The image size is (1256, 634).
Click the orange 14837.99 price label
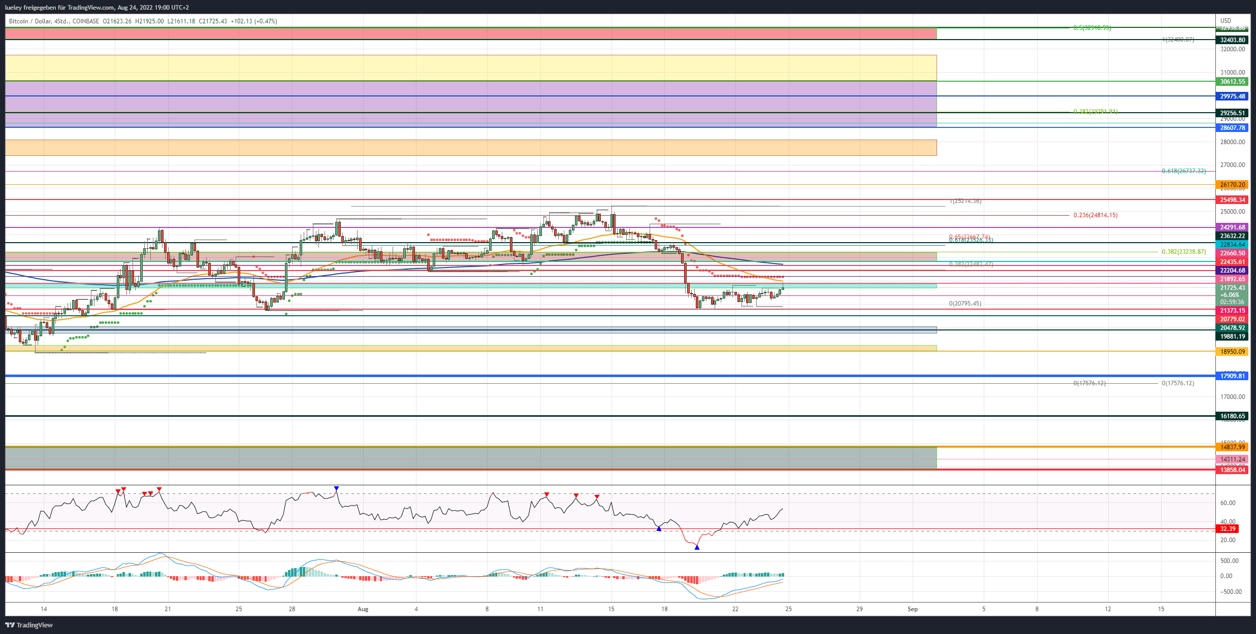point(1232,447)
